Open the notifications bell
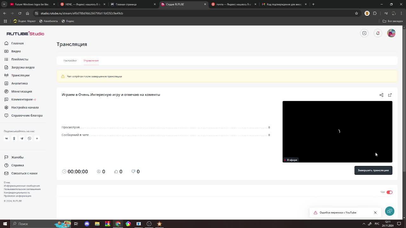 (378, 33)
